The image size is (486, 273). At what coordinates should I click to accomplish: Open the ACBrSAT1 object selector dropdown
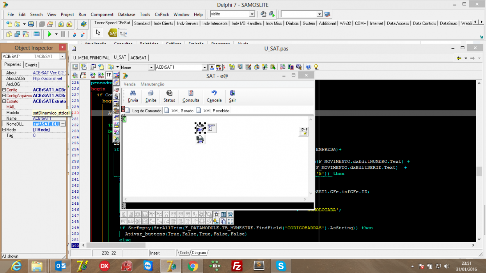tap(62, 57)
